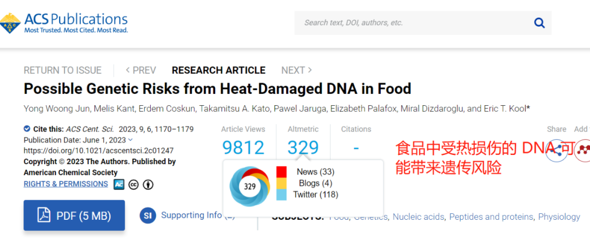This screenshot has height=240, width=590.
Task: Open the ACS Publications logo home link
Action: coord(64,23)
